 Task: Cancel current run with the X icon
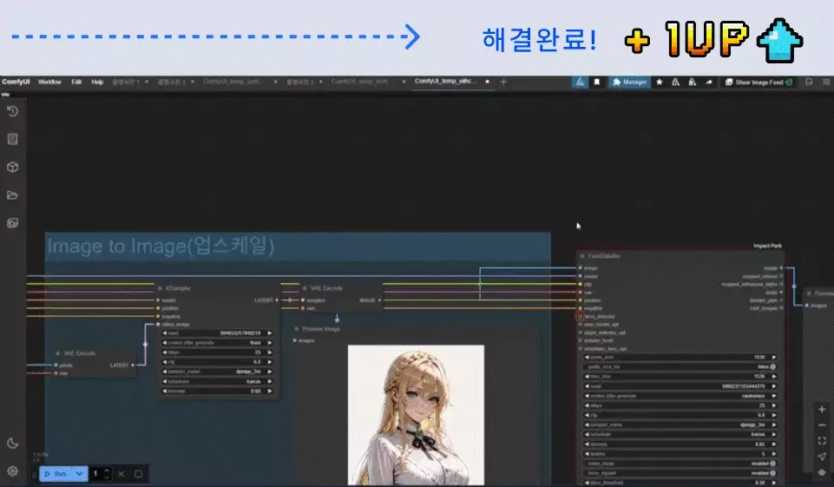tap(121, 474)
